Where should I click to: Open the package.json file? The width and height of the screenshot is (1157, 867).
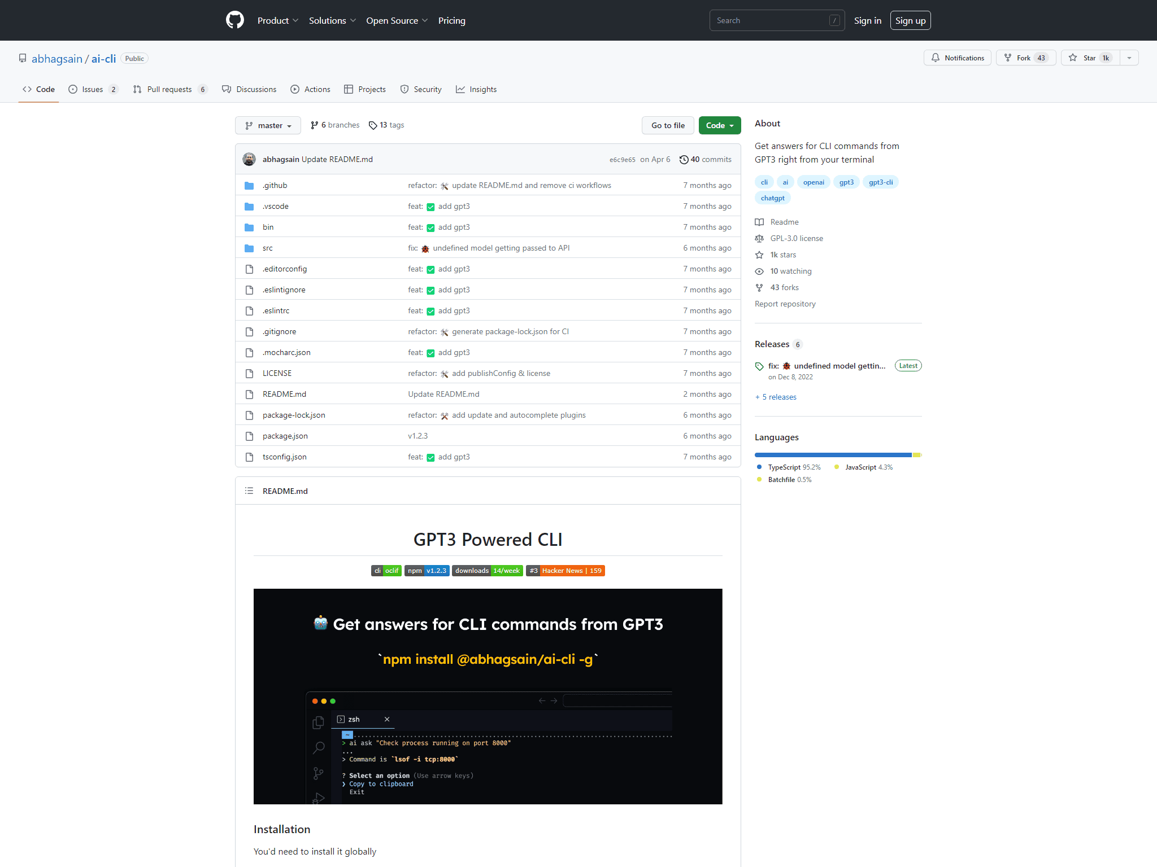[285, 436]
